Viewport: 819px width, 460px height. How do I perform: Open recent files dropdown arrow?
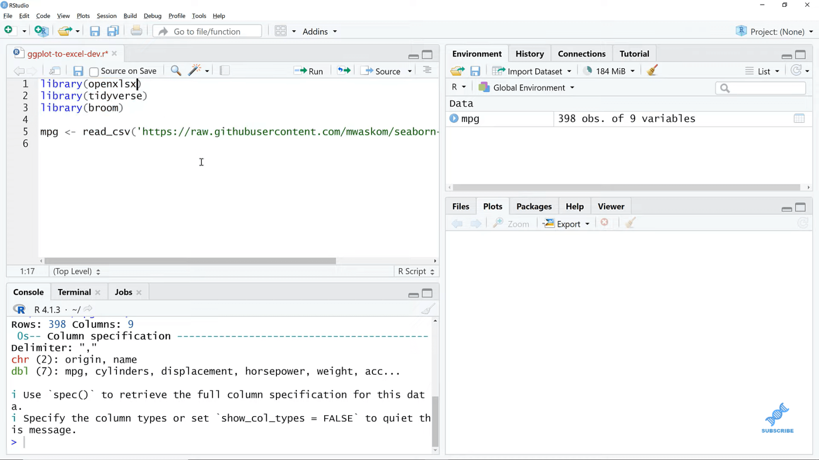77,31
